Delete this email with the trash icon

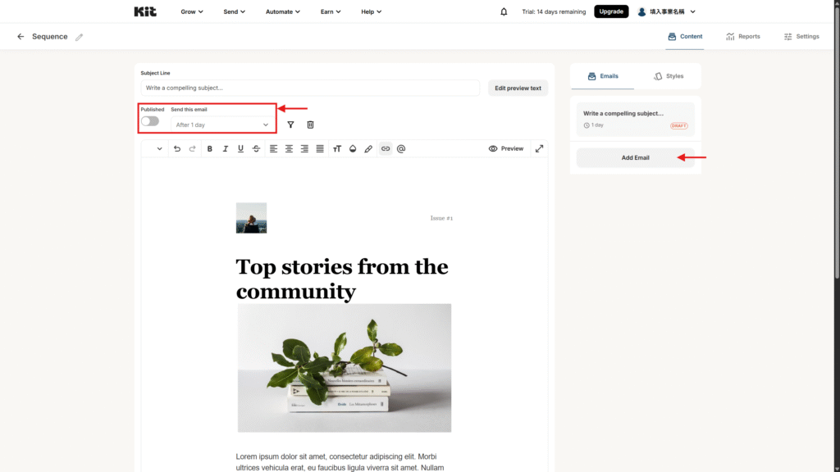coord(310,125)
